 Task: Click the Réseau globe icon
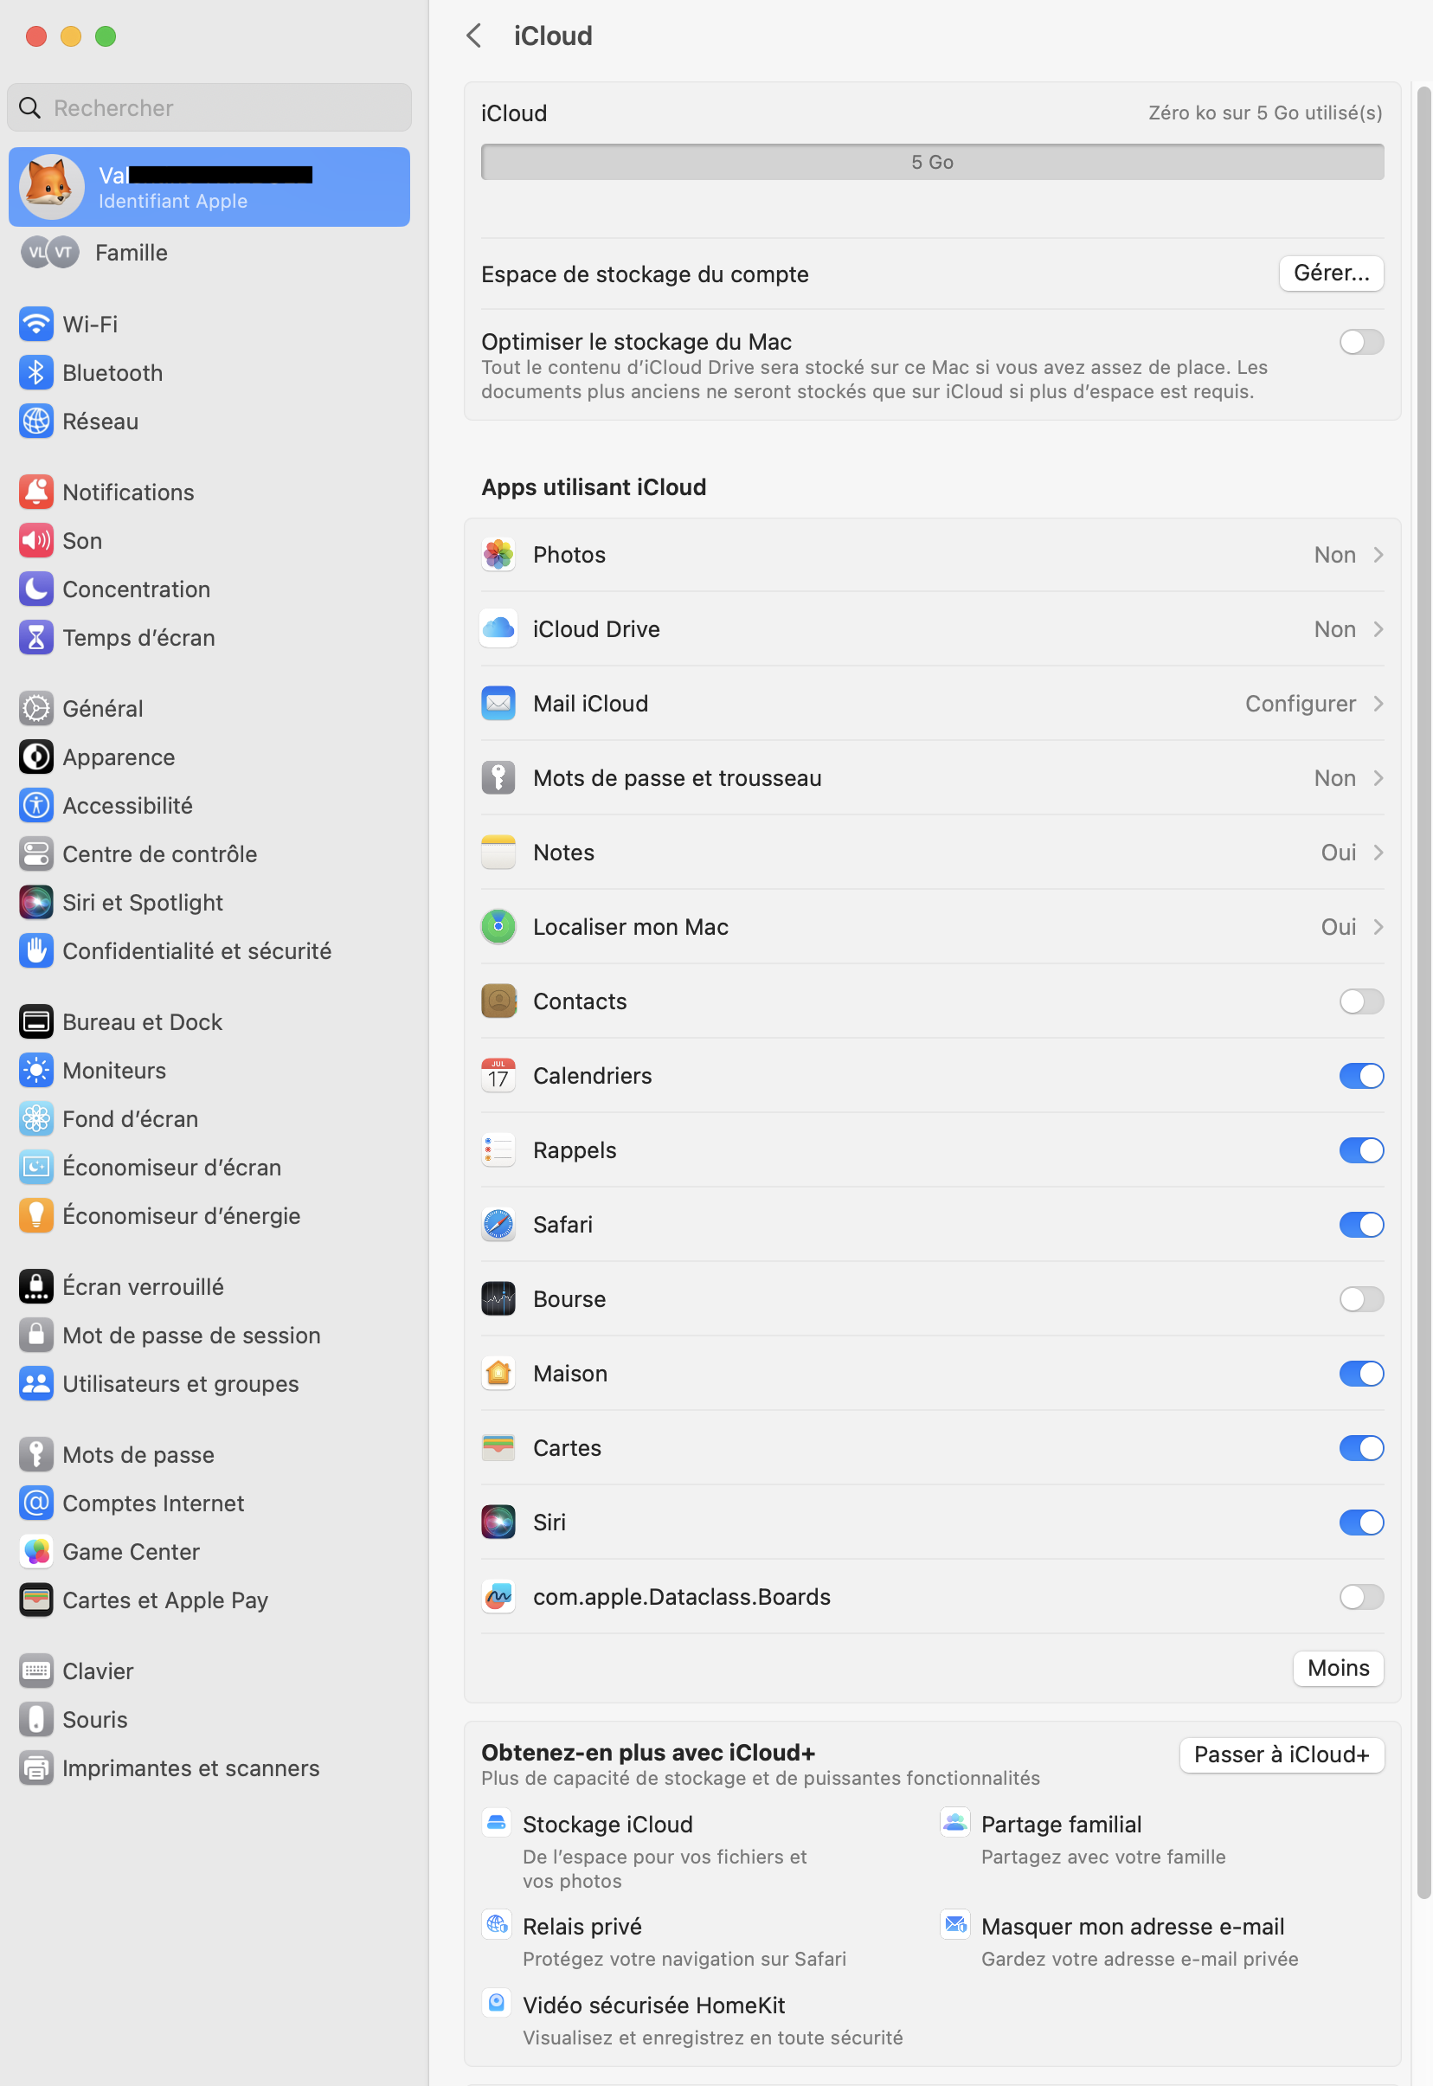(x=36, y=422)
